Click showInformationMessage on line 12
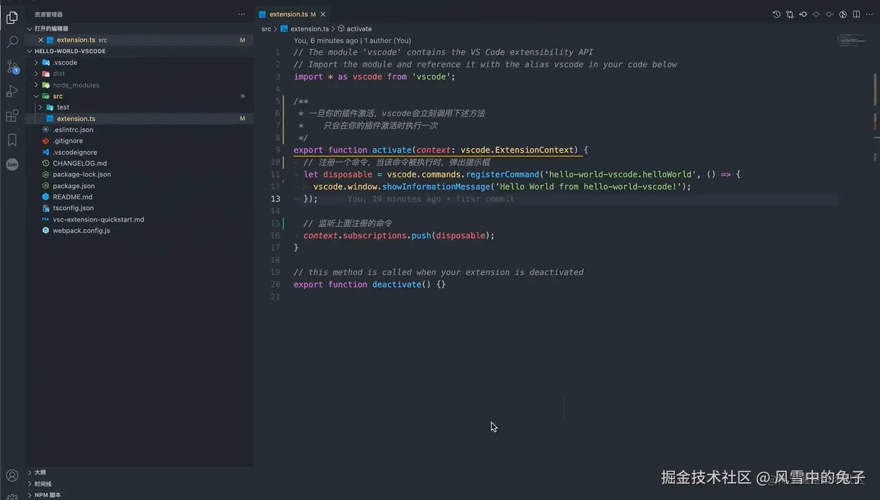Screen dimensions: 880x500 tap(436, 186)
